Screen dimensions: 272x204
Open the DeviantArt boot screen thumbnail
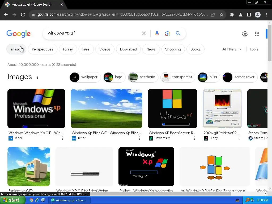(x=172, y=109)
